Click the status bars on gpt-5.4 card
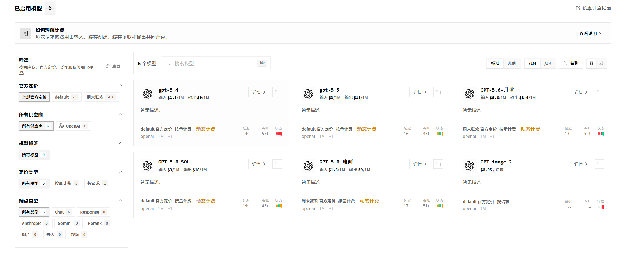644x257 pixels. pos(279,134)
